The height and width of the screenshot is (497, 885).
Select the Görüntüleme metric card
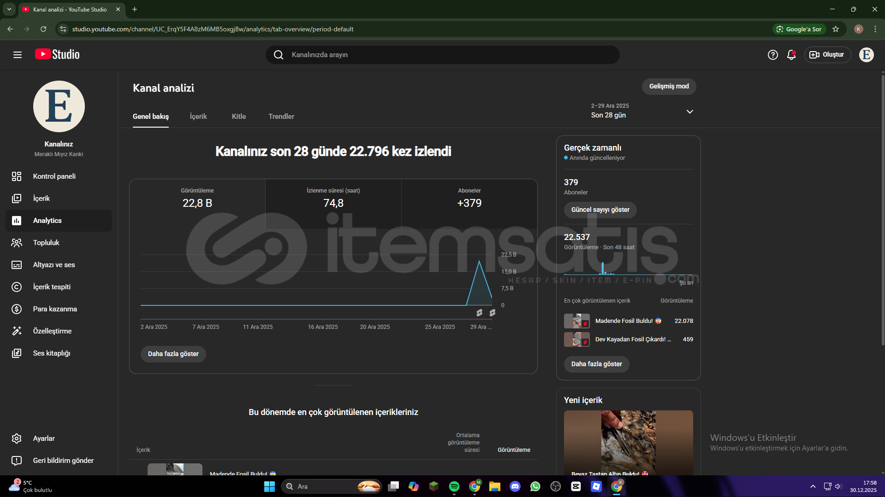coord(197,203)
